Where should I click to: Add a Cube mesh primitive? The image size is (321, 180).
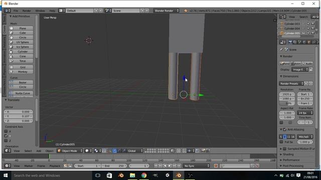pyautogui.click(x=21, y=33)
